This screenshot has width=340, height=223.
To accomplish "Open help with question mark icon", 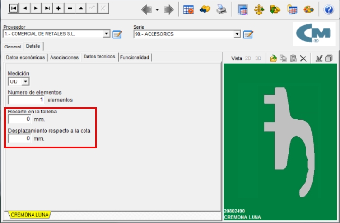I will pos(329,10).
